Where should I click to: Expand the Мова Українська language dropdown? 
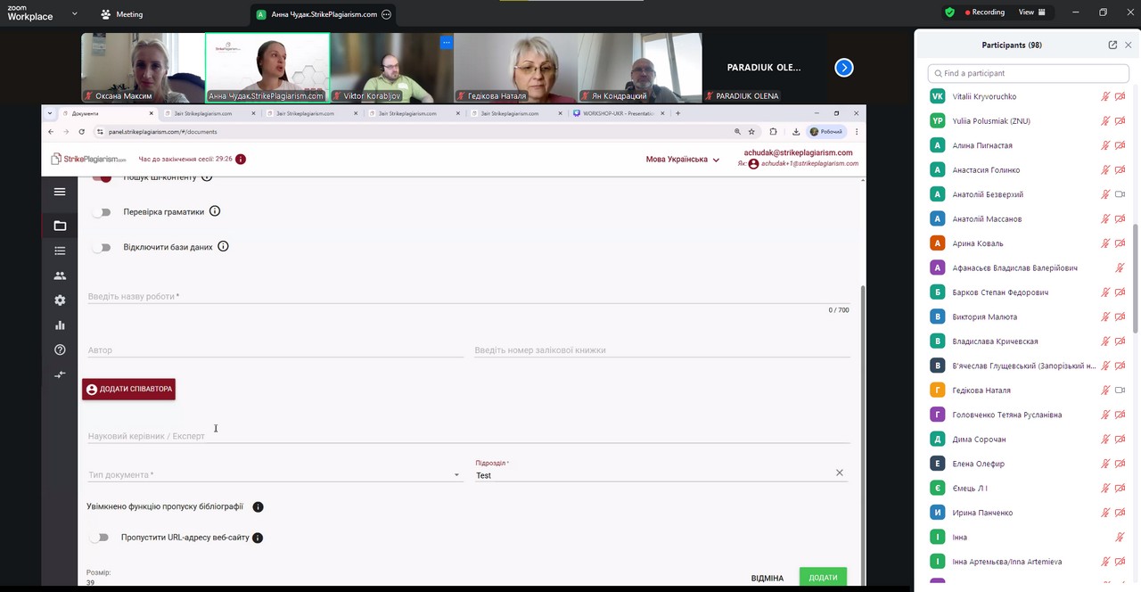click(682, 160)
